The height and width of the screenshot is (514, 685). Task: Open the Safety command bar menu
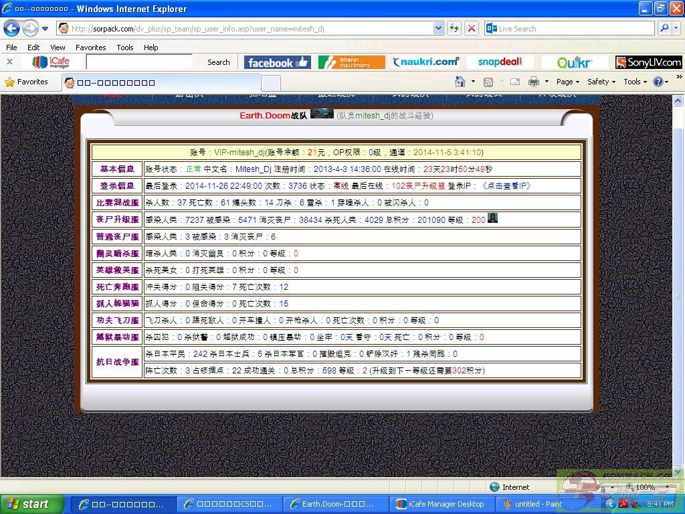coord(601,82)
